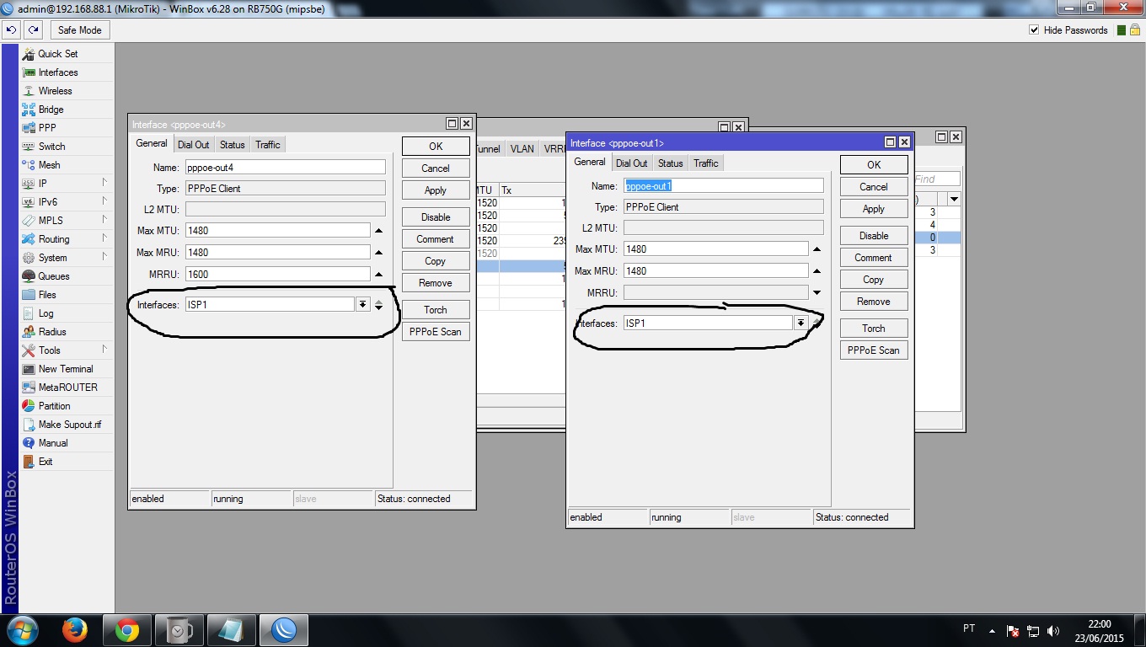This screenshot has width=1146, height=647.
Task: Click the Redo arrow in the toolbar
Action: pyautogui.click(x=33, y=30)
